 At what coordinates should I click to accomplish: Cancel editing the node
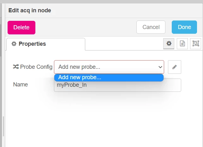coord(151,27)
